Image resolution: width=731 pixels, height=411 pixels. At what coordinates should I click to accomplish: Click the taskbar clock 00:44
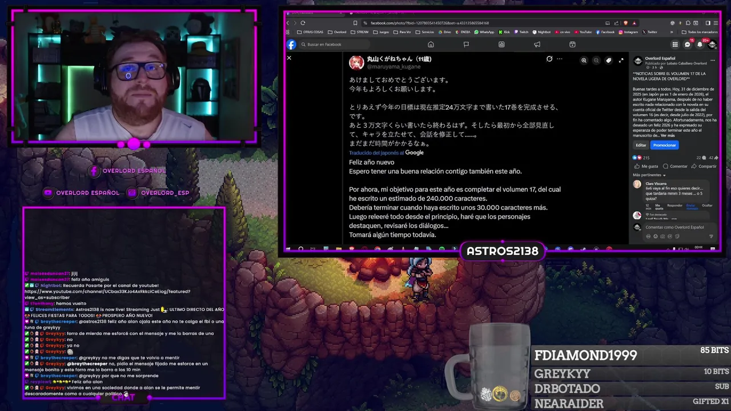tap(698, 247)
